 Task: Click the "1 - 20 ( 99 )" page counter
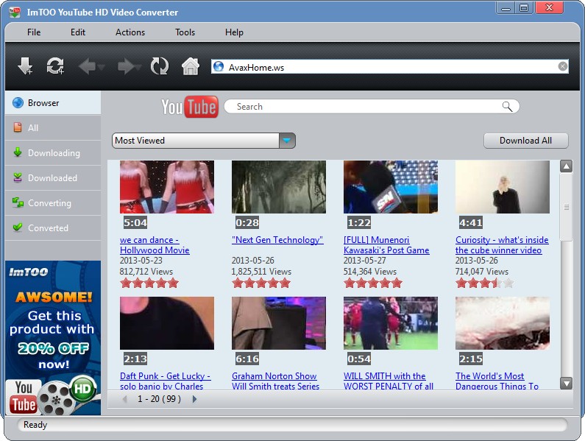[x=159, y=399]
